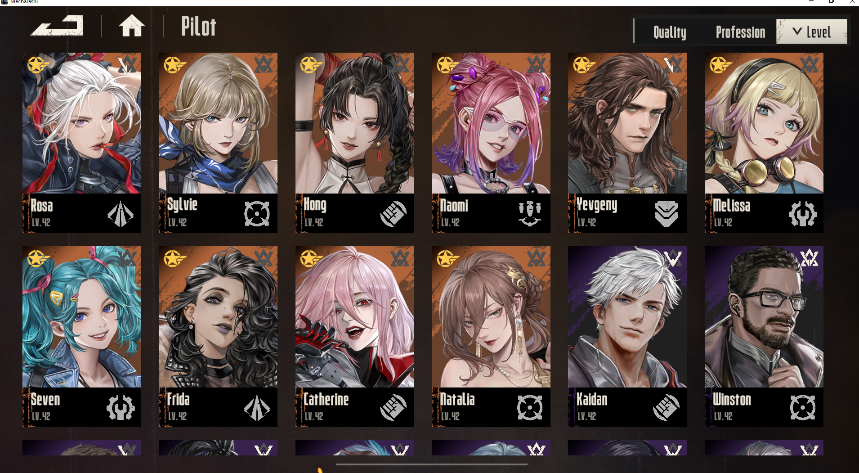This screenshot has height=473, width=859.
Task: Click Sylvie's crosshair profession icon
Action: (x=257, y=213)
